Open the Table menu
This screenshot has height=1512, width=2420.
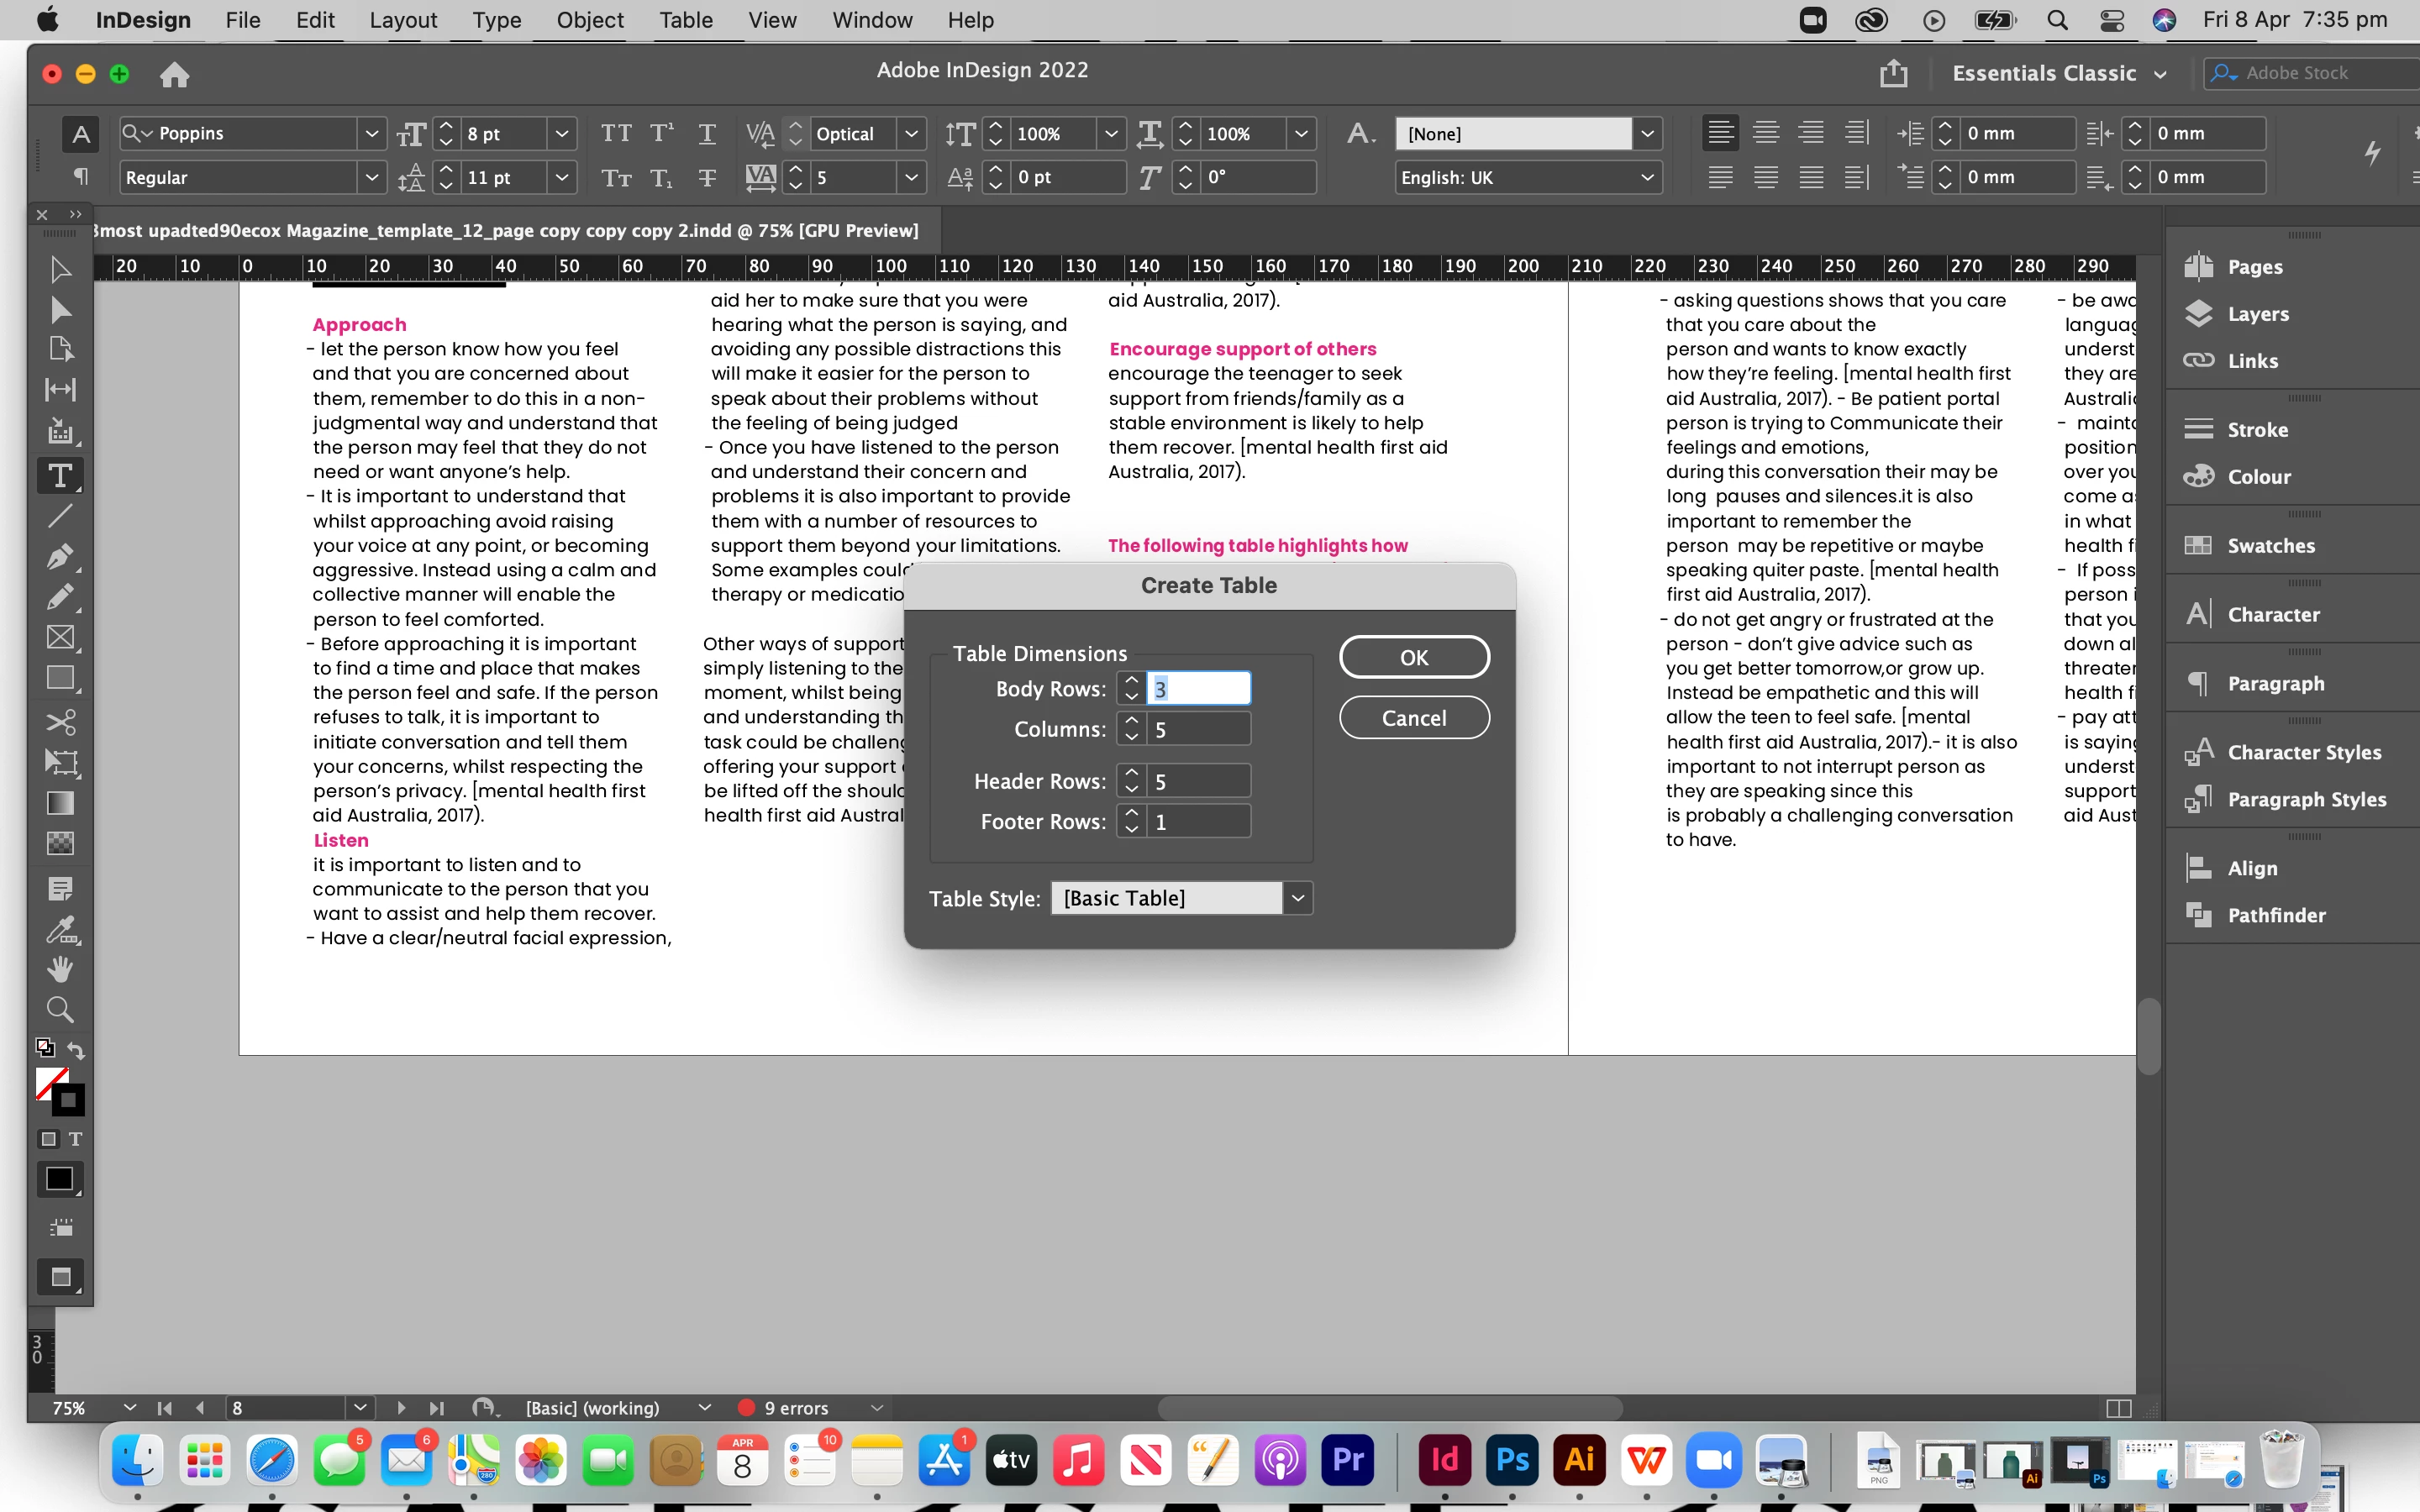(x=685, y=20)
